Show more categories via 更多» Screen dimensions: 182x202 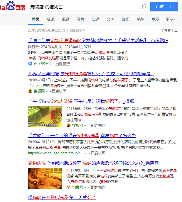[x=170, y=19]
